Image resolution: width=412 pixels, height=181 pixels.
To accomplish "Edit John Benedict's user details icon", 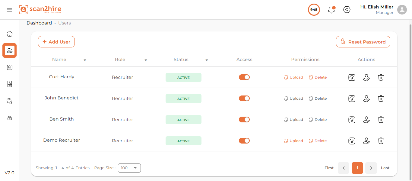I will [x=366, y=99].
